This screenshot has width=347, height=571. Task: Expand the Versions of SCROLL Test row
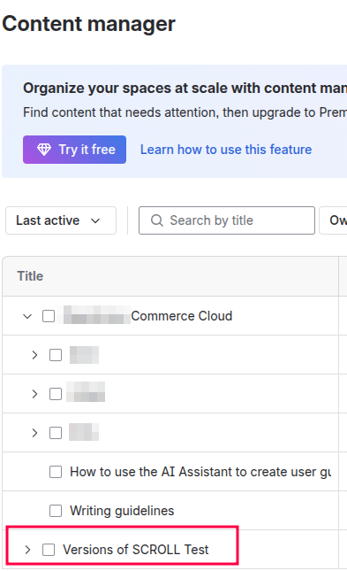[x=27, y=550]
